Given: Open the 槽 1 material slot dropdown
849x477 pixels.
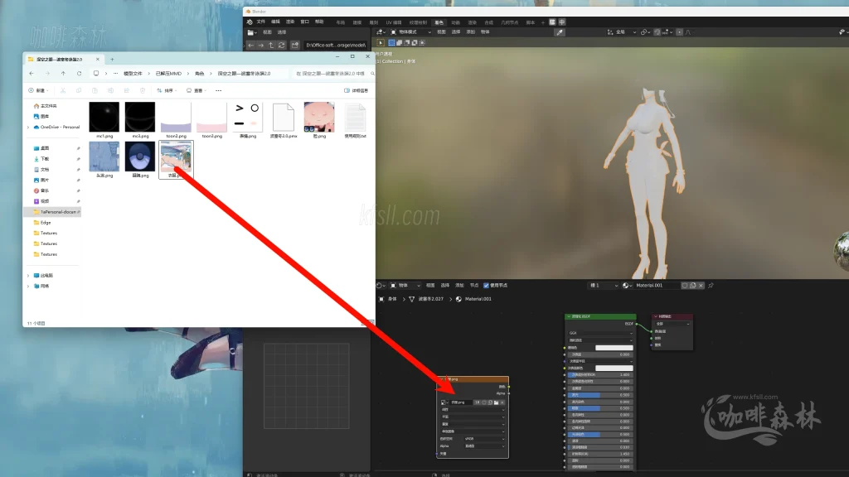Looking at the screenshot, I should [x=604, y=286].
